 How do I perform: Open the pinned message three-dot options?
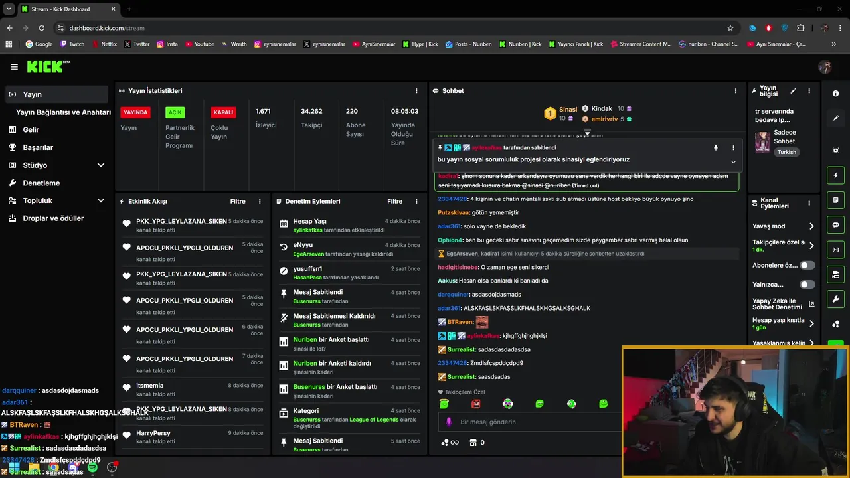coord(733,147)
